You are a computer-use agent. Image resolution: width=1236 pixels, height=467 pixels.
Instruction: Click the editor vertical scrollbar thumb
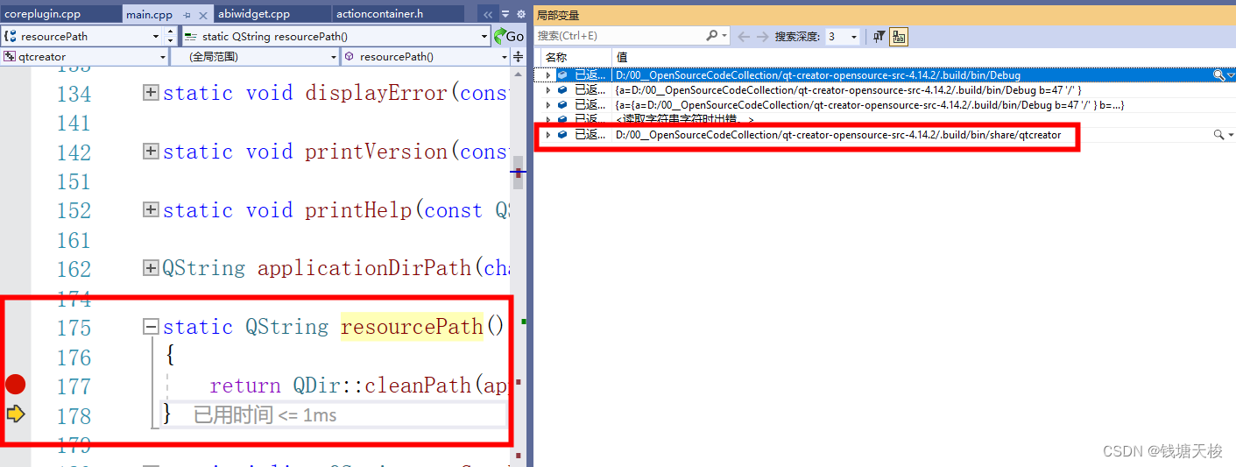pos(519,172)
